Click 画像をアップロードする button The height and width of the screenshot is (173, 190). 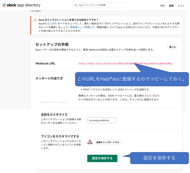pos(108,142)
